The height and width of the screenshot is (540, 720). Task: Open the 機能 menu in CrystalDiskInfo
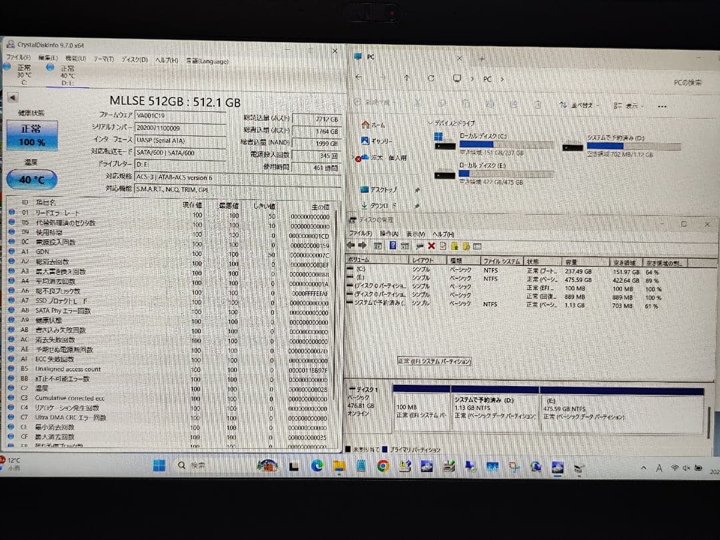[x=73, y=59]
